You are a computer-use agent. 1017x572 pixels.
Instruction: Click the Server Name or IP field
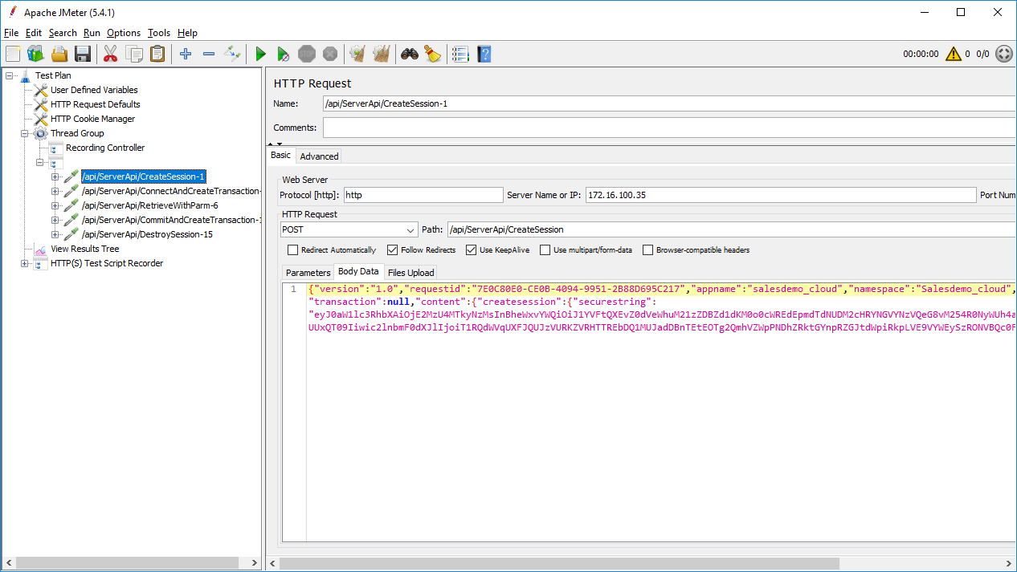coord(781,195)
